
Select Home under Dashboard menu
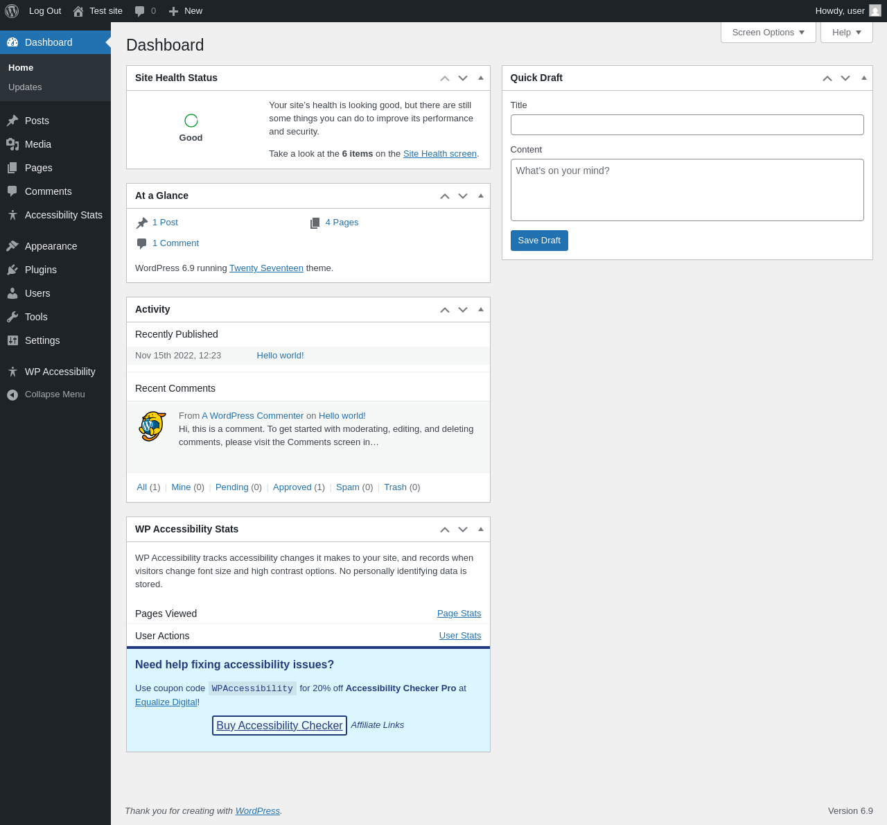(x=21, y=68)
